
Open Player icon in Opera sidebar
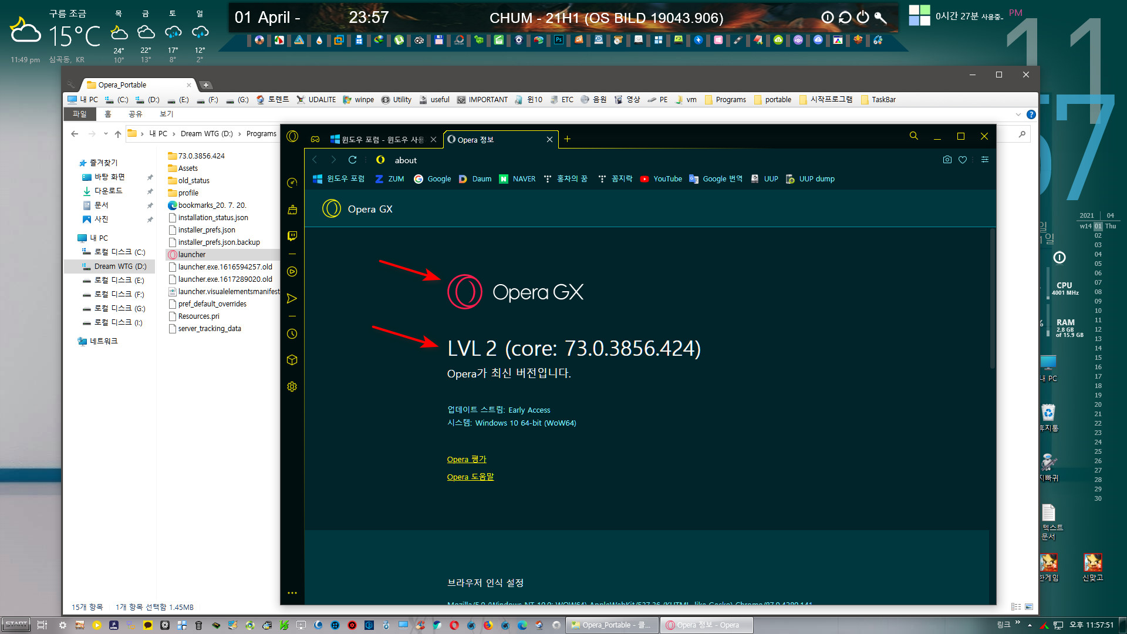pos(292,272)
